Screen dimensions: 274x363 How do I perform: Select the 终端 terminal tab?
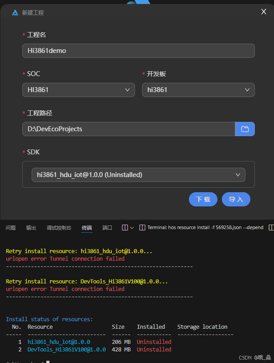click(x=87, y=228)
